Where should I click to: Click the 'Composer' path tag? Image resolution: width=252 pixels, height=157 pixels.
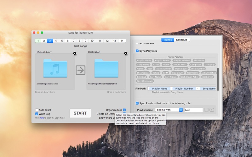[195, 65]
